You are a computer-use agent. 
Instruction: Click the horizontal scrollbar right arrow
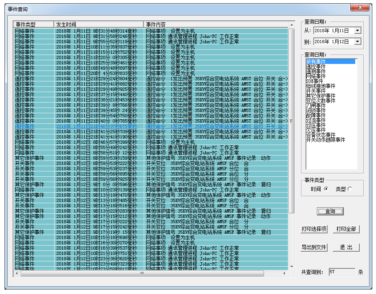285,273
